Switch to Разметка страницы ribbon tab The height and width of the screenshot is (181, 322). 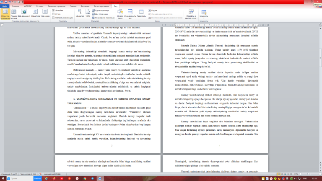click(x=57, y=6)
